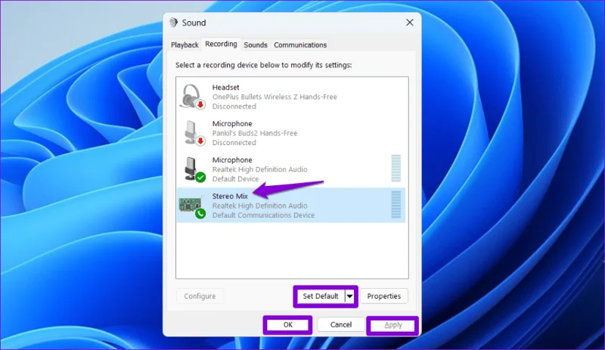Open Properties for selected device
The height and width of the screenshot is (350, 605).
(384, 296)
